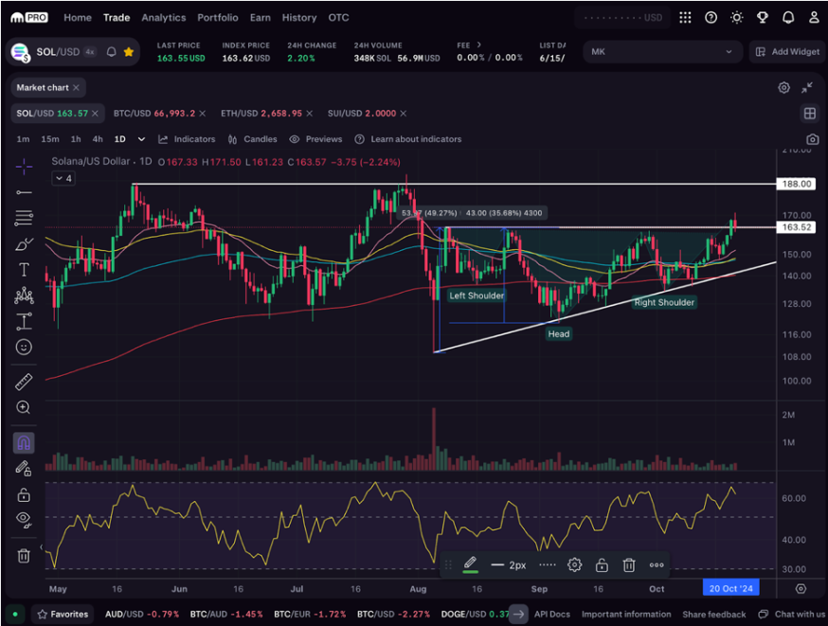
Task: Open the MK layout dropdown
Action: point(661,52)
